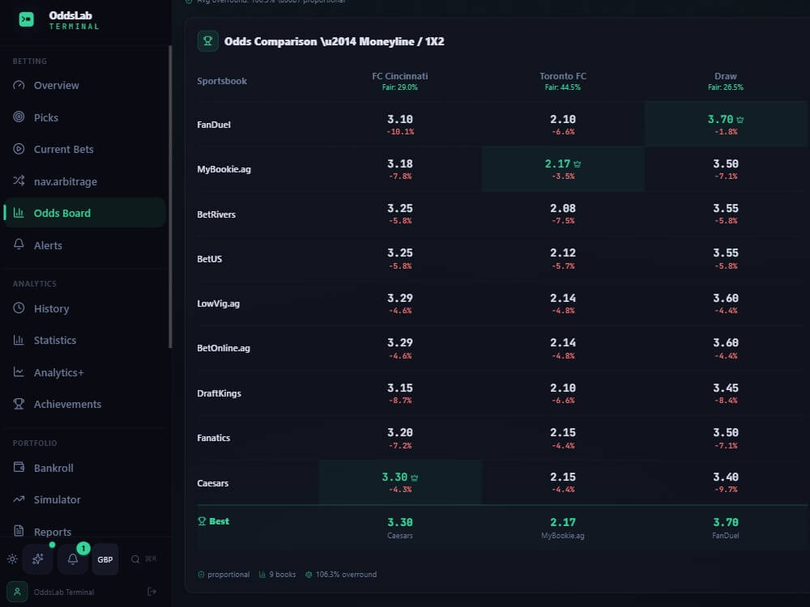Click the Toronto FC column header
Image resolution: width=810 pixels, height=607 pixels.
(x=563, y=81)
